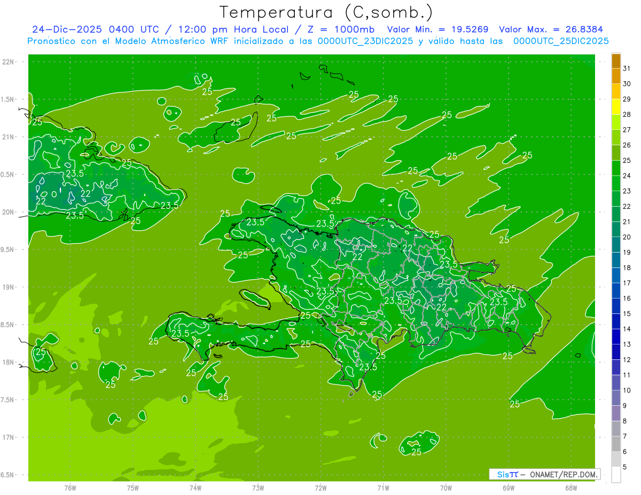Click "Valor Min. = 19.5269" value
The height and width of the screenshot is (495, 641).
[438, 30]
